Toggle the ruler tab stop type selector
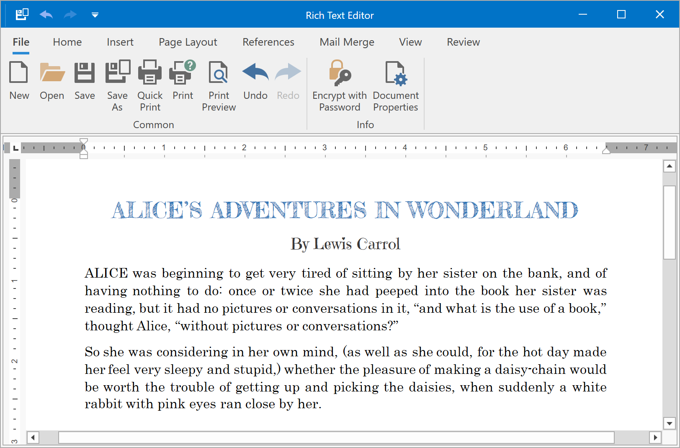680x448 pixels. click(x=15, y=148)
